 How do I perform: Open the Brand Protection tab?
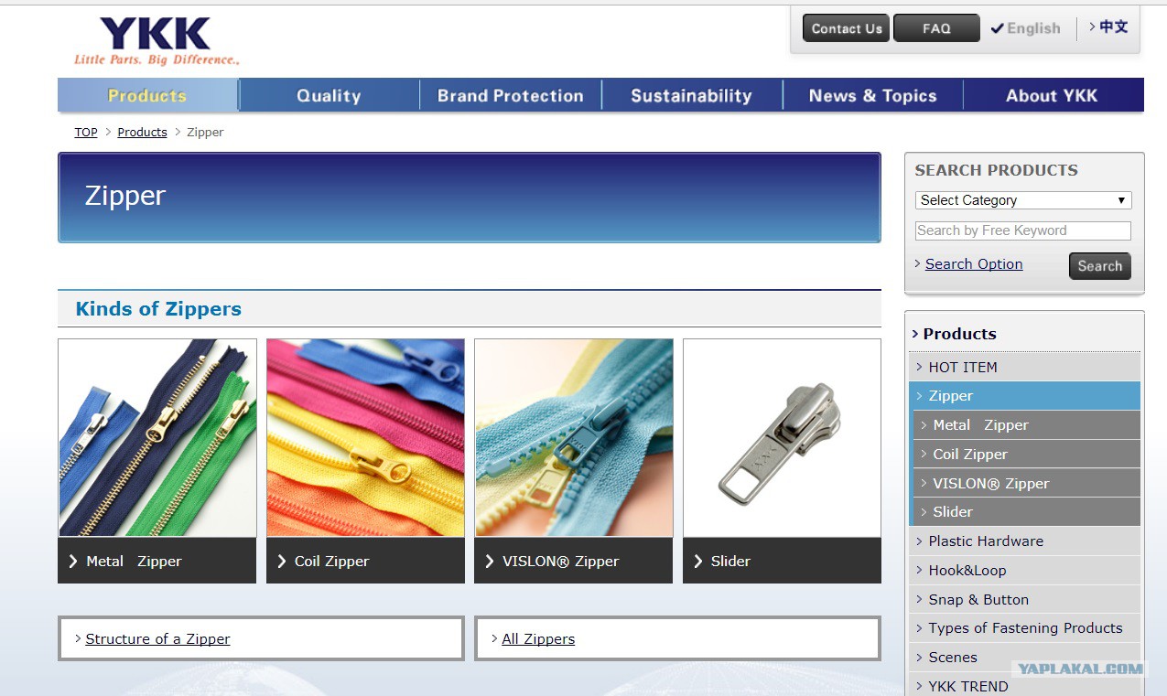(x=510, y=95)
